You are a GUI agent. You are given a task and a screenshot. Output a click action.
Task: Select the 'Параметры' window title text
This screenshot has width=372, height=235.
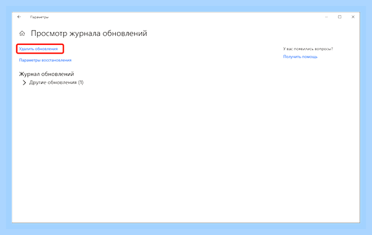tap(40, 17)
